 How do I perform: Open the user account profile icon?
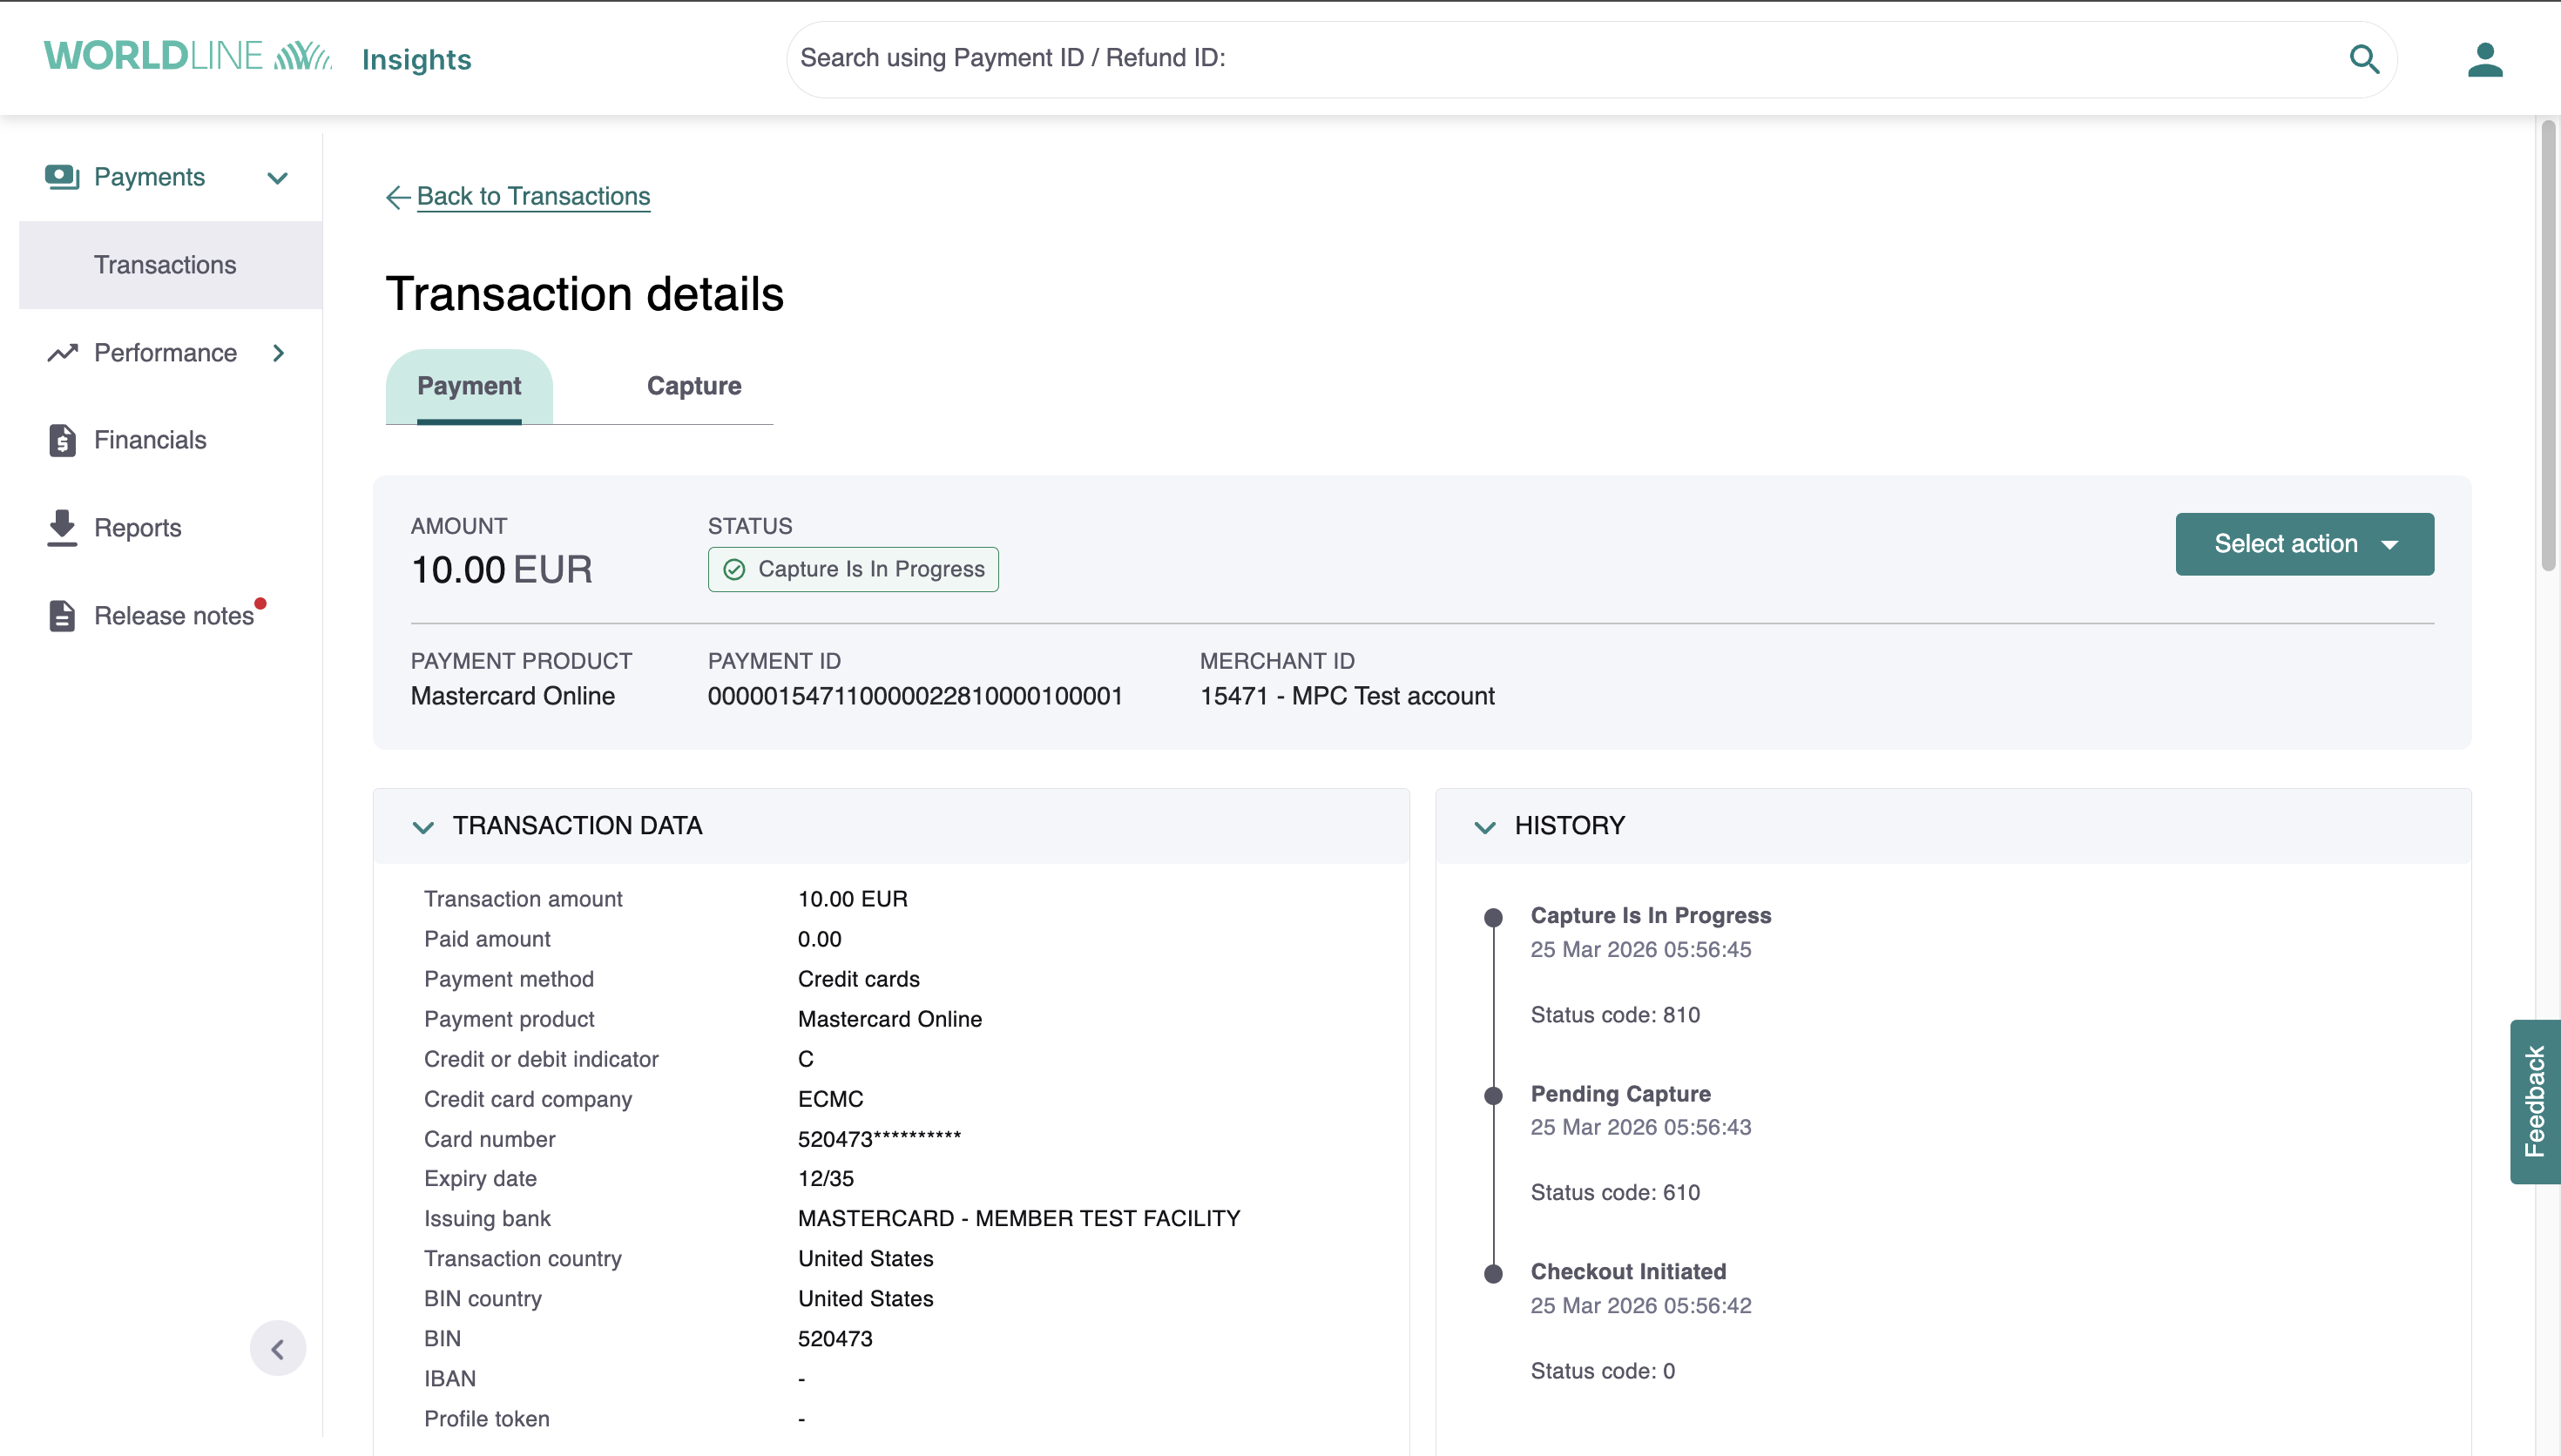(2485, 59)
